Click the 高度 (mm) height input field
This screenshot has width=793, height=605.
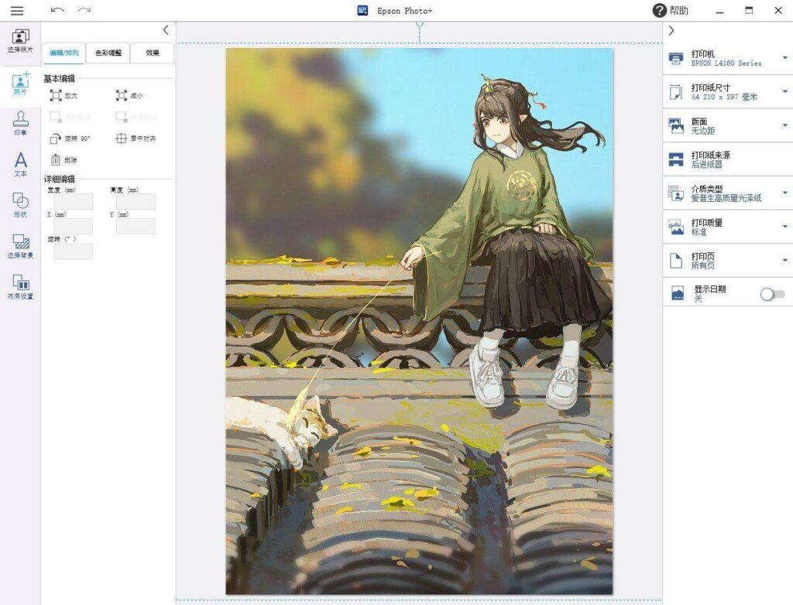click(x=136, y=201)
